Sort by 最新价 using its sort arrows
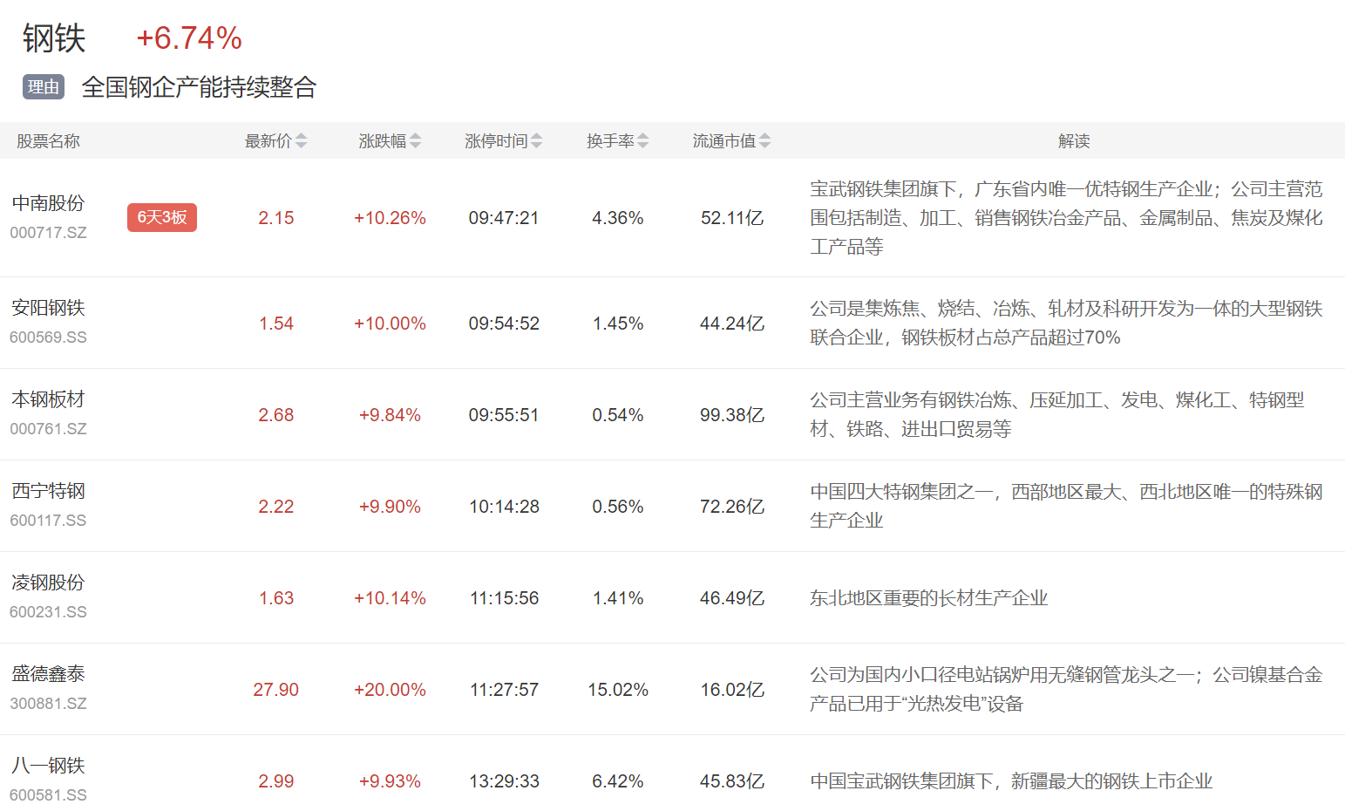This screenshot has height=811, width=1345. [x=301, y=141]
